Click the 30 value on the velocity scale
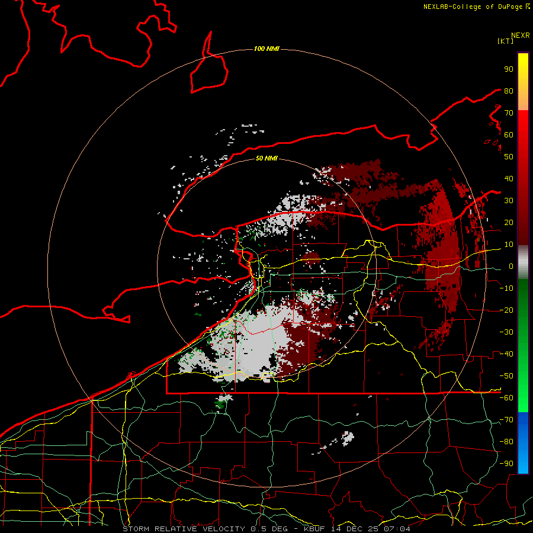This screenshot has width=533, height=533. pyautogui.click(x=509, y=201)
